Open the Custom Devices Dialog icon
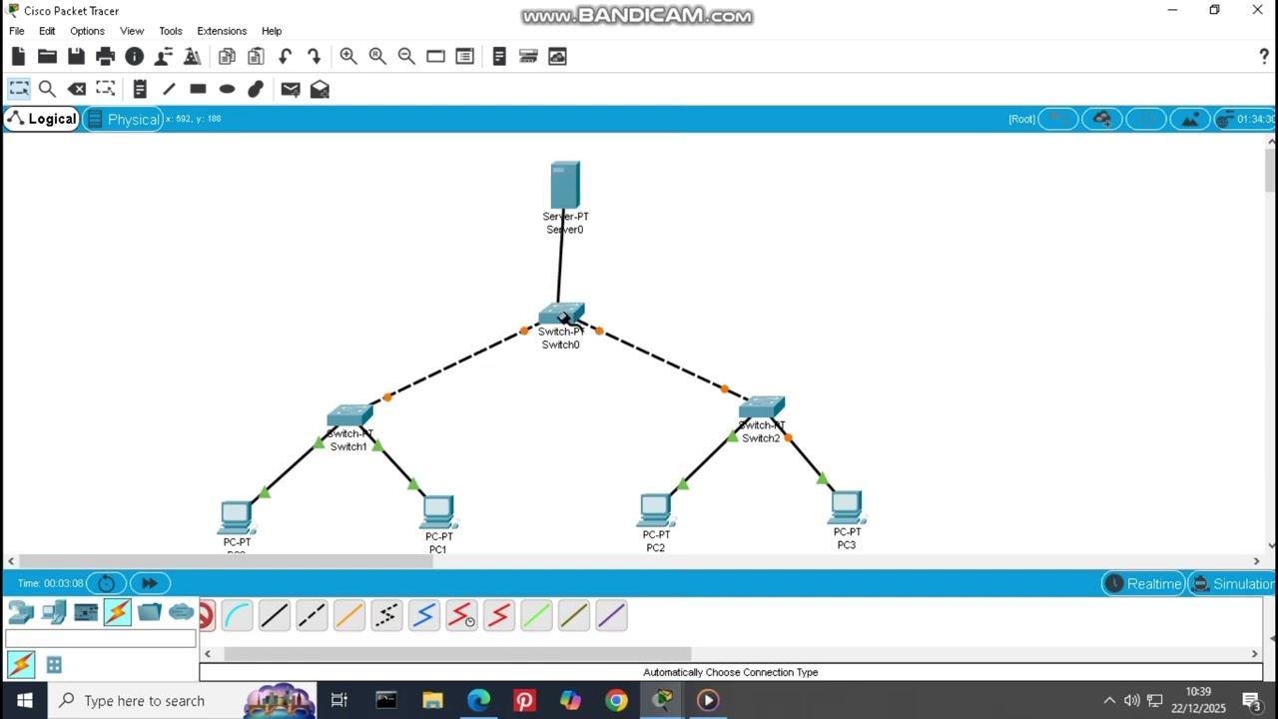 [x=464, y=57]
